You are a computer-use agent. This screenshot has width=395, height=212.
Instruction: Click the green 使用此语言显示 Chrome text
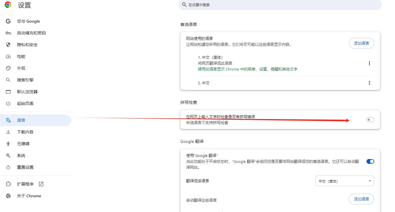(x=248, y=69)
